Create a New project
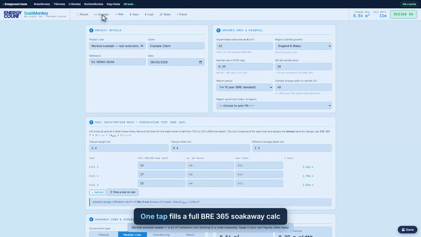The width and height of the screenshot is (421, 237). click(119, 14)
